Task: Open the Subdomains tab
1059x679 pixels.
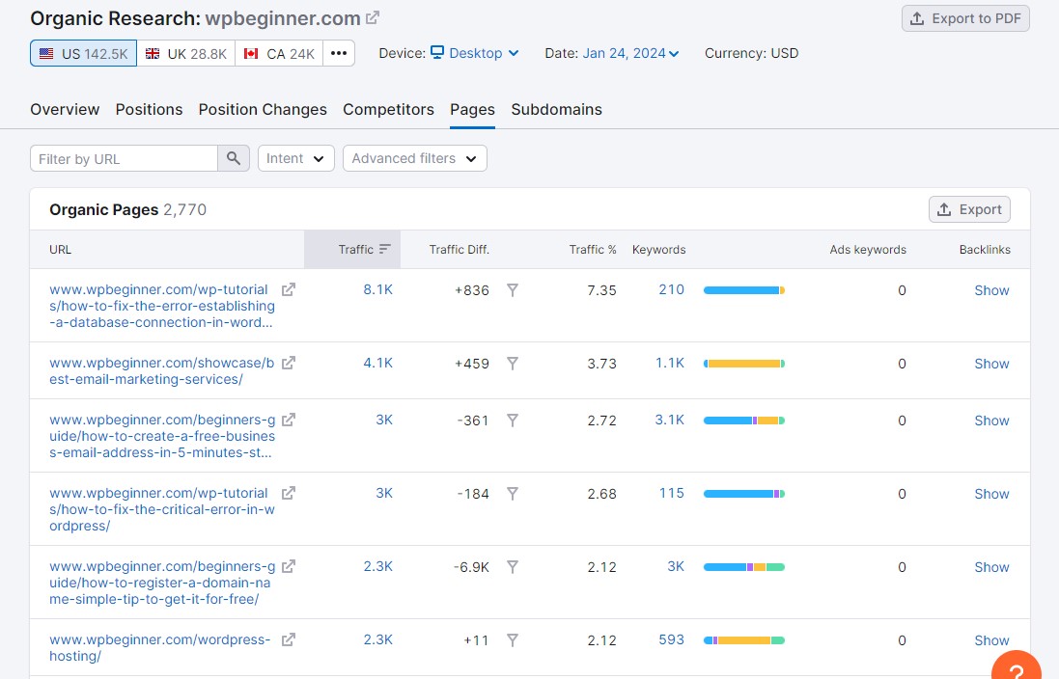Action: tap(556, 109)
